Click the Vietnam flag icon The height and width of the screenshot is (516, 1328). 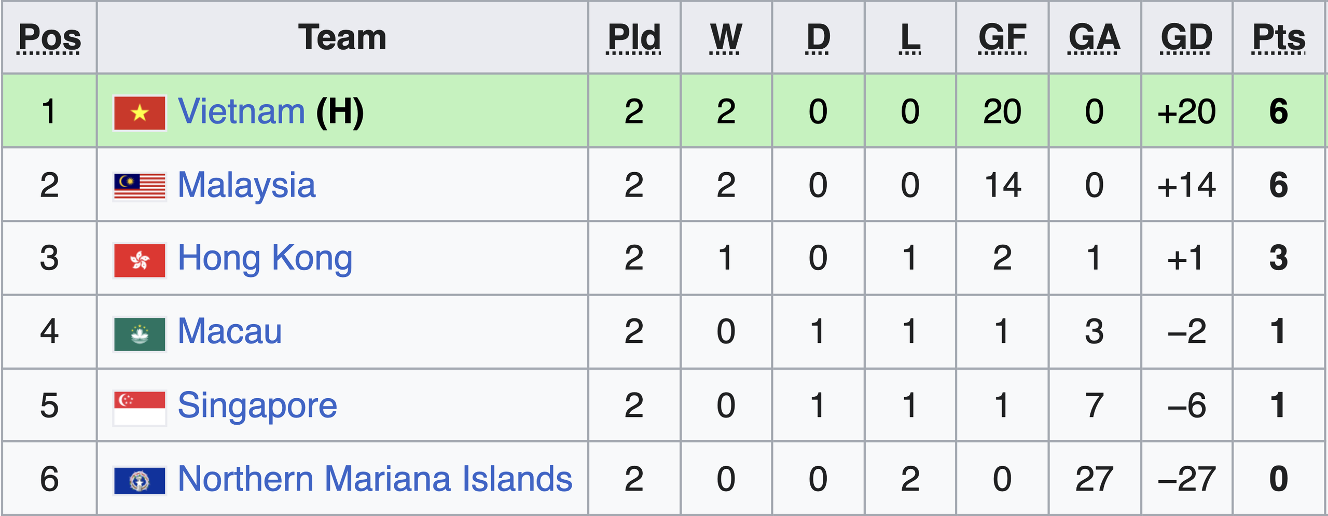pyautogui.click(x=140, y=113)
